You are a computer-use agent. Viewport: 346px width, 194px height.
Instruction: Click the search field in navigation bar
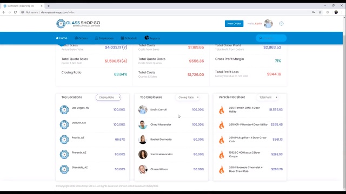(271, 38)
